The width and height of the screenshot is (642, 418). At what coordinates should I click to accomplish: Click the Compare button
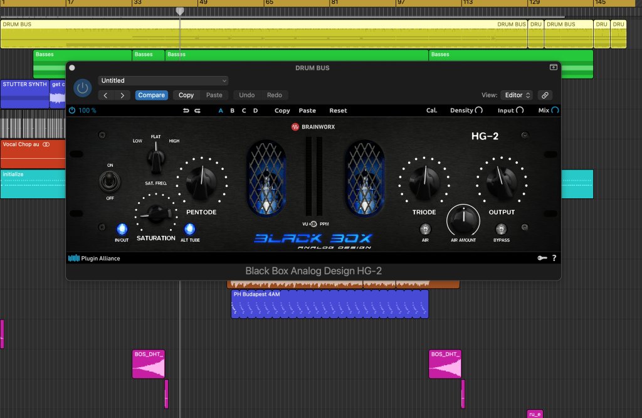click(x=152, y=95)
